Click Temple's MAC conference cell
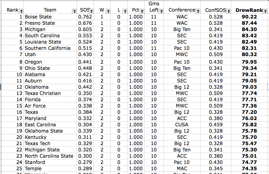 pyautogui.click(x=182, y=168)
